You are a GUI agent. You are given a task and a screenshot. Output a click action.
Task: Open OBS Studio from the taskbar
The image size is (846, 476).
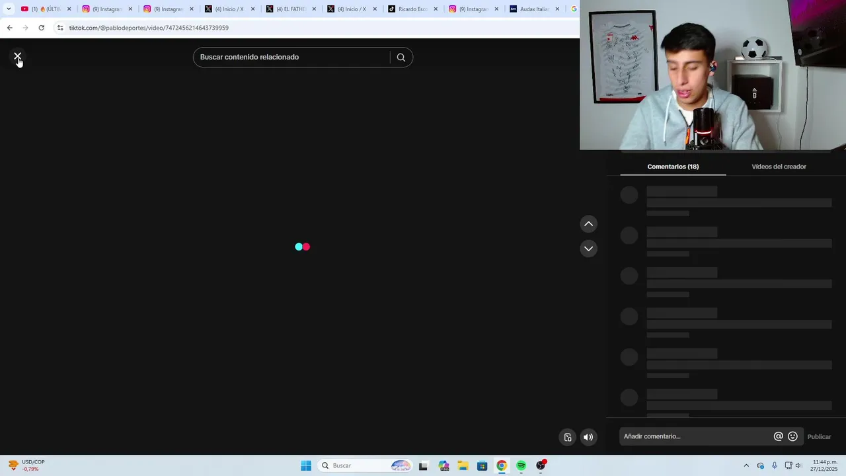pyautogui.click(x=541, y=465)
